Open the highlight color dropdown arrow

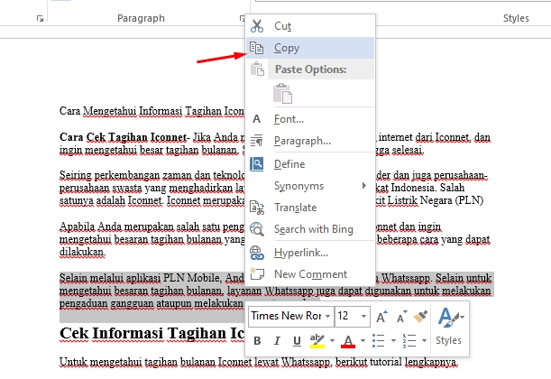click(332, 340)
